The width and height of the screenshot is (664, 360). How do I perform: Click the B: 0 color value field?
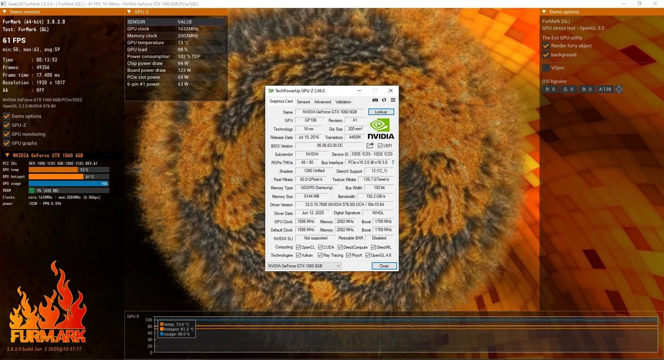[x=587, y=89]
